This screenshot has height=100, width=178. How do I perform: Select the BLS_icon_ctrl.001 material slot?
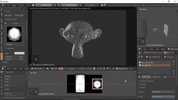point(154,62)
